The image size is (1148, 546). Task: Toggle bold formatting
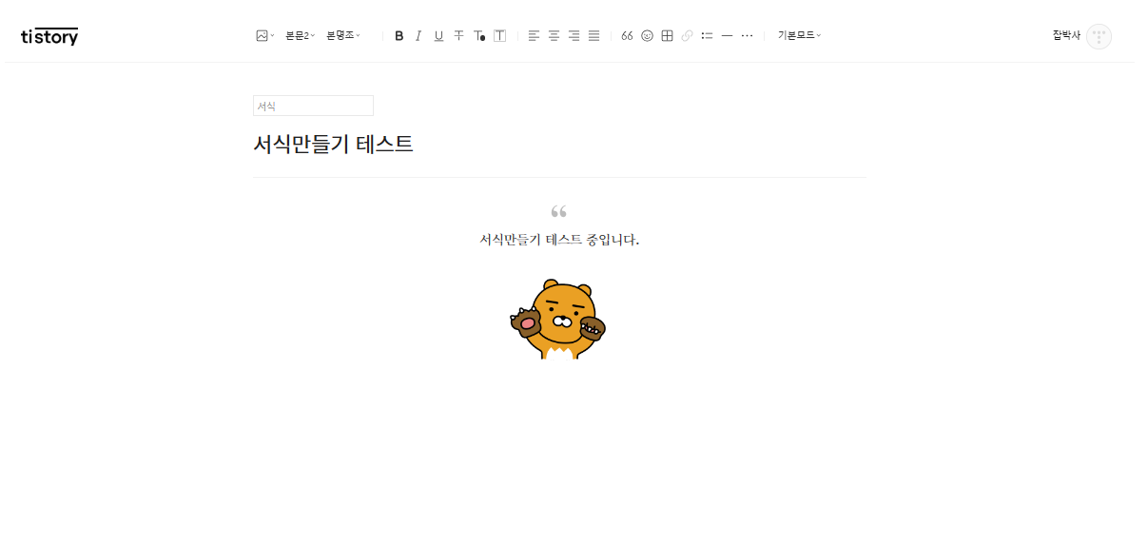tap(399, 36)
